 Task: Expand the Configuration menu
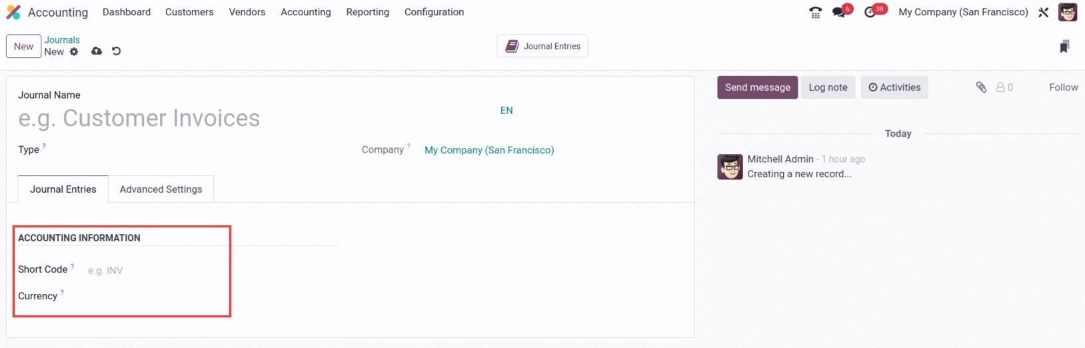point(434,12)
